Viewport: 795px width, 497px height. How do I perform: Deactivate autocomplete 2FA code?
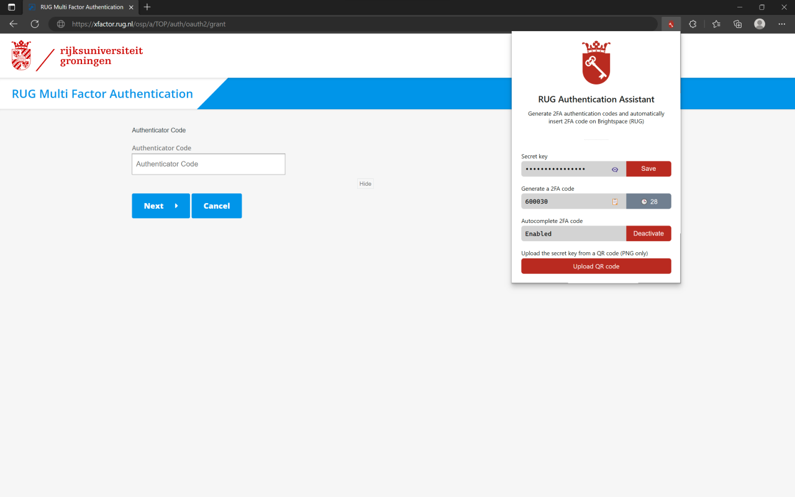(x=648, y=234)
